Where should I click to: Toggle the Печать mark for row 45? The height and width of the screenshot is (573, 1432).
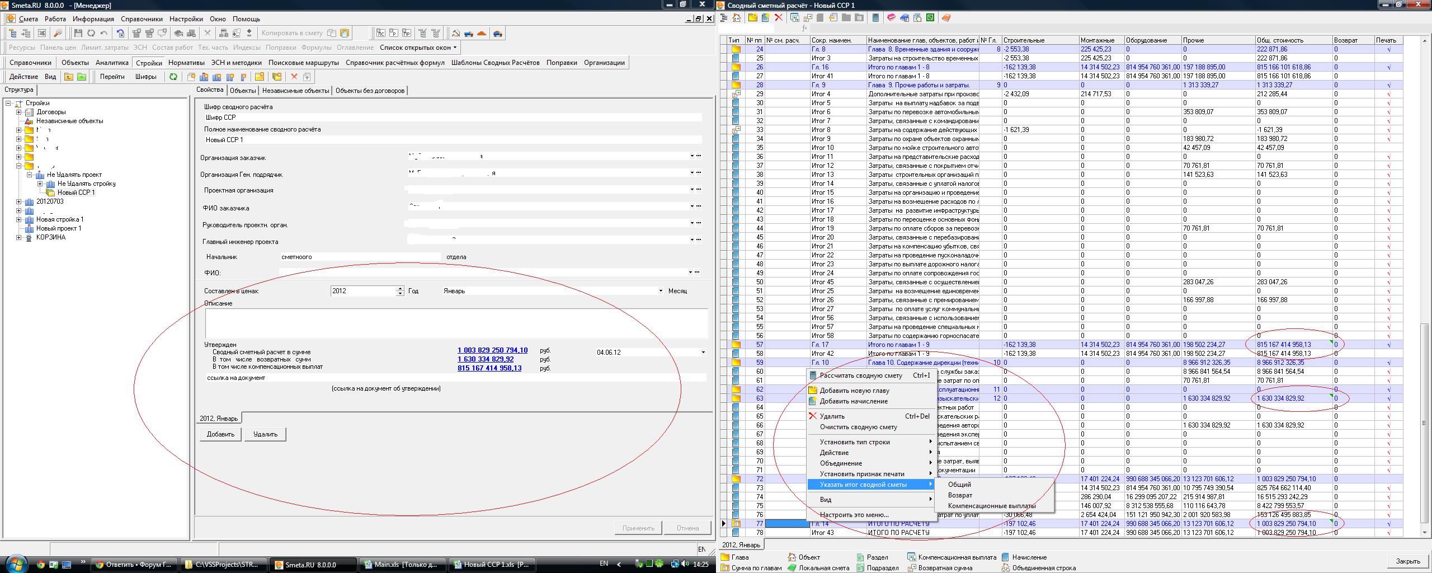pos(1388,237)
